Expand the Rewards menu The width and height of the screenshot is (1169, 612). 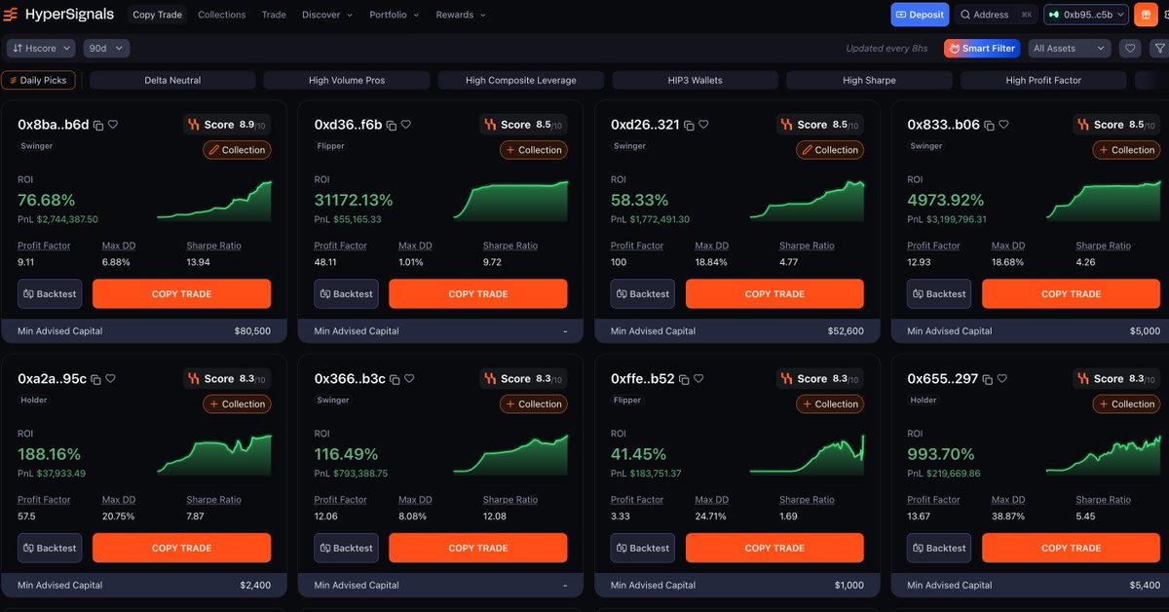tap(461, 15)
